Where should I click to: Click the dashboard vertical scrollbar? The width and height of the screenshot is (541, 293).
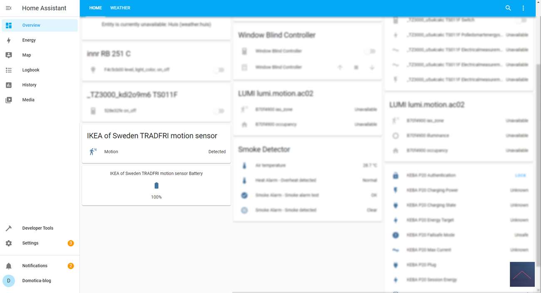click(539, 164)
